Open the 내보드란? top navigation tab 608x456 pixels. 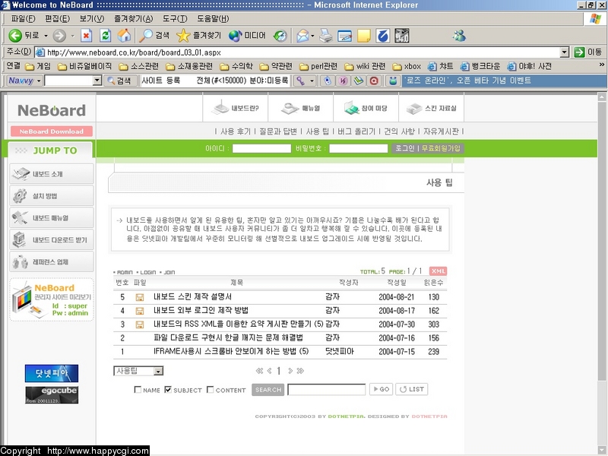click(x=236, y=108)
